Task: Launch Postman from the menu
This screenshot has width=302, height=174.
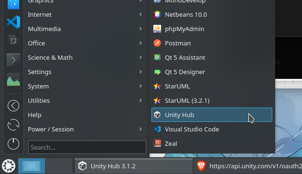Action: (212, 43)
